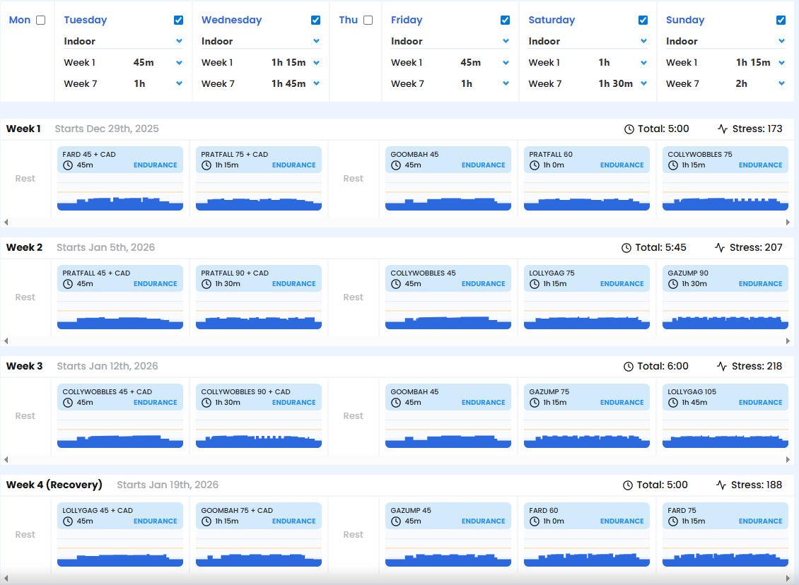Enable the Mon checkbox
The height and width of the screenshot is (585, 799).
tap(40, 20)
